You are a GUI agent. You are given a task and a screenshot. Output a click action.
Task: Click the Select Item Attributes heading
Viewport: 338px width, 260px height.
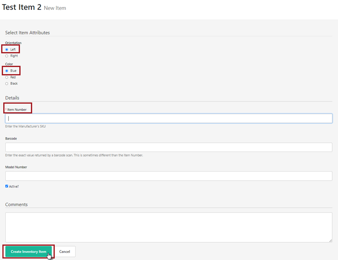click(x=27, y=33)
